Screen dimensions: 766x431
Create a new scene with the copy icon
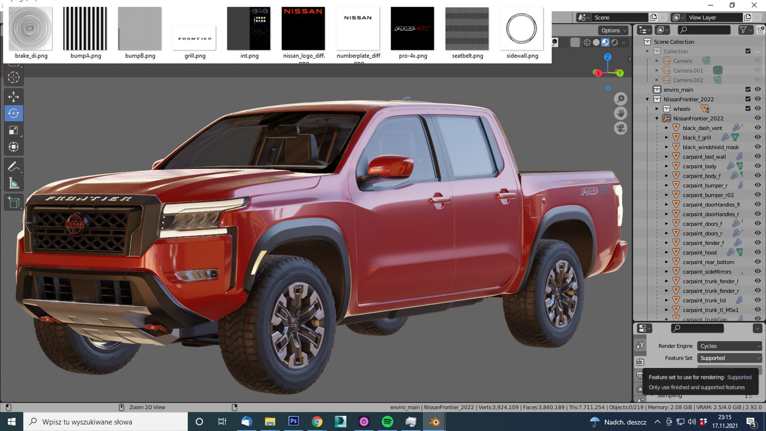[x=653, y=18]
